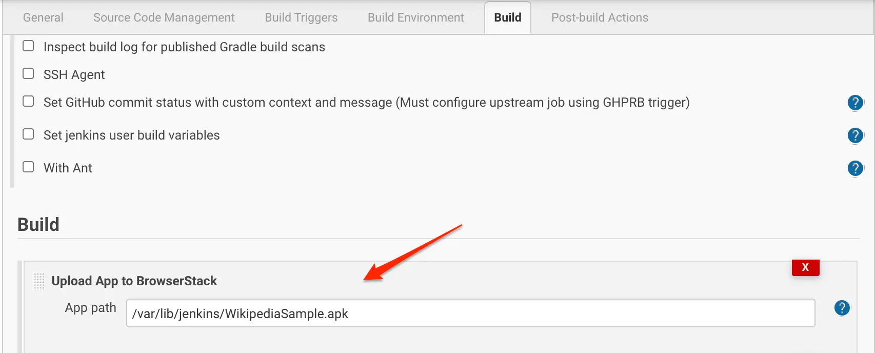Toggle Set GitHub commit status checkbox
The height and width of the screenshot is (353, 875).
29,102
